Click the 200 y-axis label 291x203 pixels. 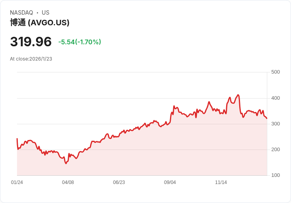pos(276,150)
